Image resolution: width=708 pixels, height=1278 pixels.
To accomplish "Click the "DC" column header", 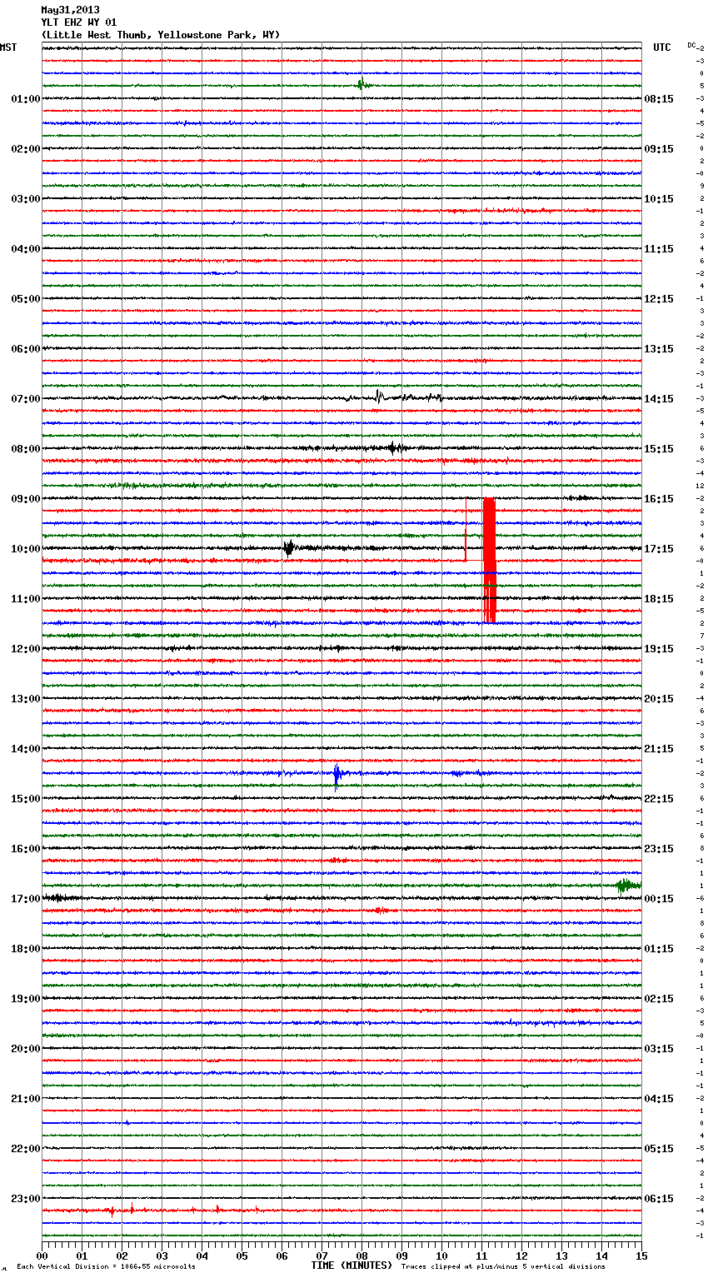I will pos(691,45).
